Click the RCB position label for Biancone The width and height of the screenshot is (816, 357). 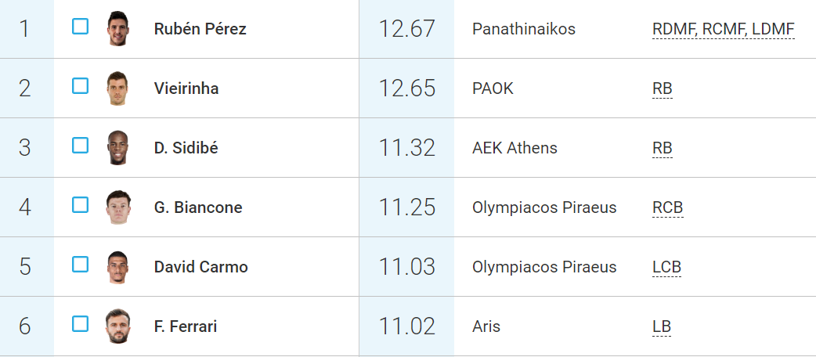pyautogui.click(x=667, y=208)
